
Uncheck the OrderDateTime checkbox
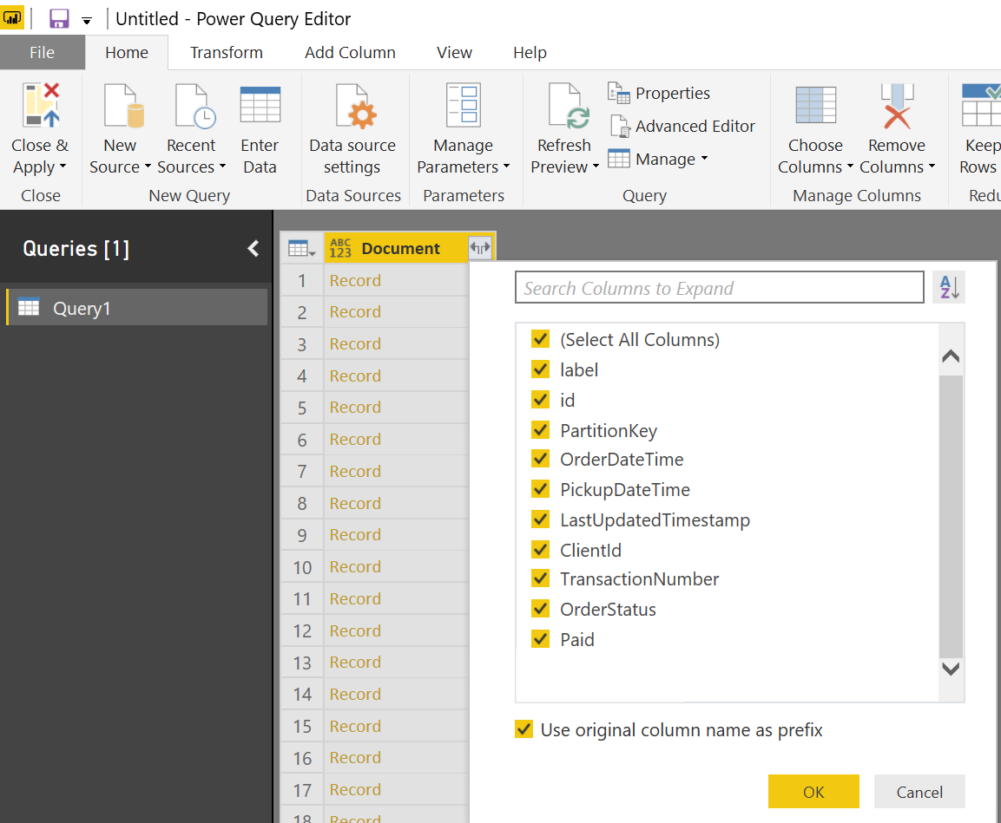pos(540,459)
